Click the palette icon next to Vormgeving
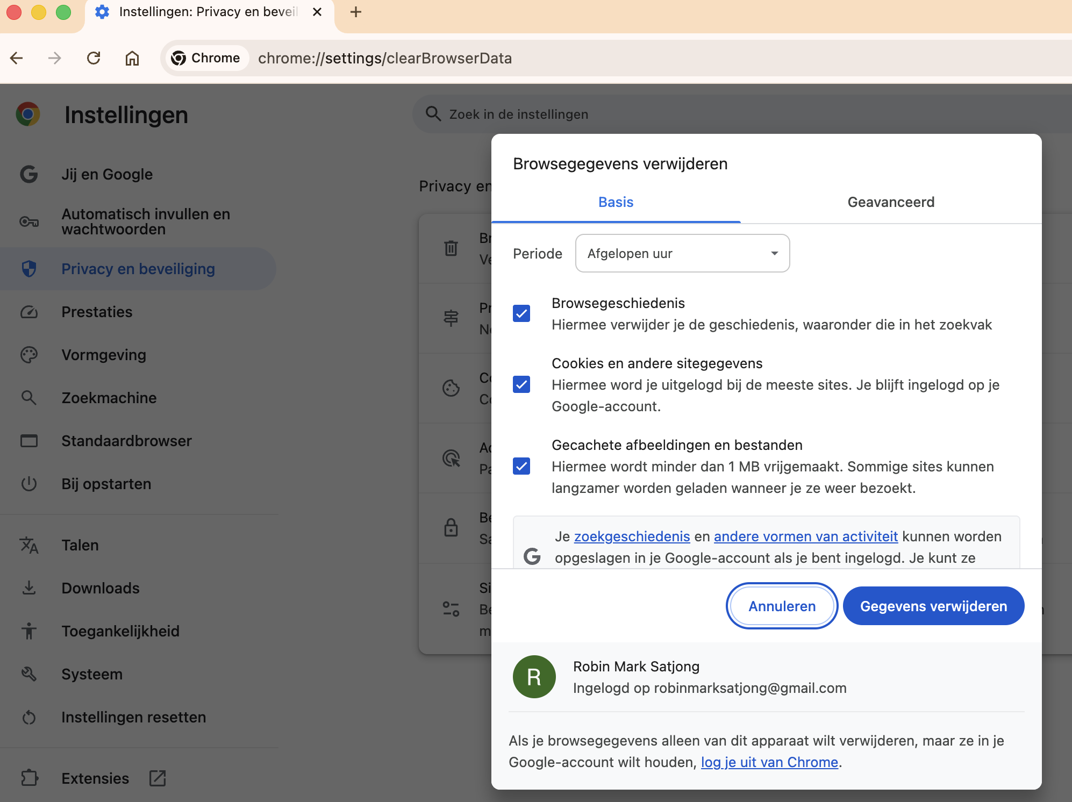1072x802 pixels. (x=29, y=355)
